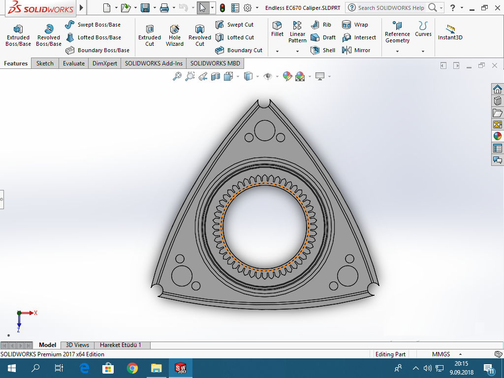
Task: Click the Zoom to Fit icon
Action: coord(177,76)
